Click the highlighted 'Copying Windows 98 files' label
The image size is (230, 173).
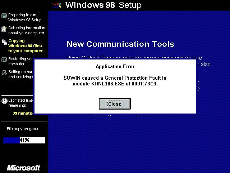(x=26, y=46)
